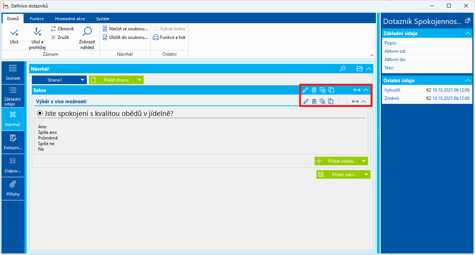475x255 pixels.
Task: Cancel changes with Zrušit
Action: tap(60, 37)
